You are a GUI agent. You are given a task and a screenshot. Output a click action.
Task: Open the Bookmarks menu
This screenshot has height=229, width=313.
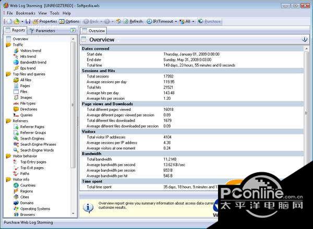[x=26, y=13]
